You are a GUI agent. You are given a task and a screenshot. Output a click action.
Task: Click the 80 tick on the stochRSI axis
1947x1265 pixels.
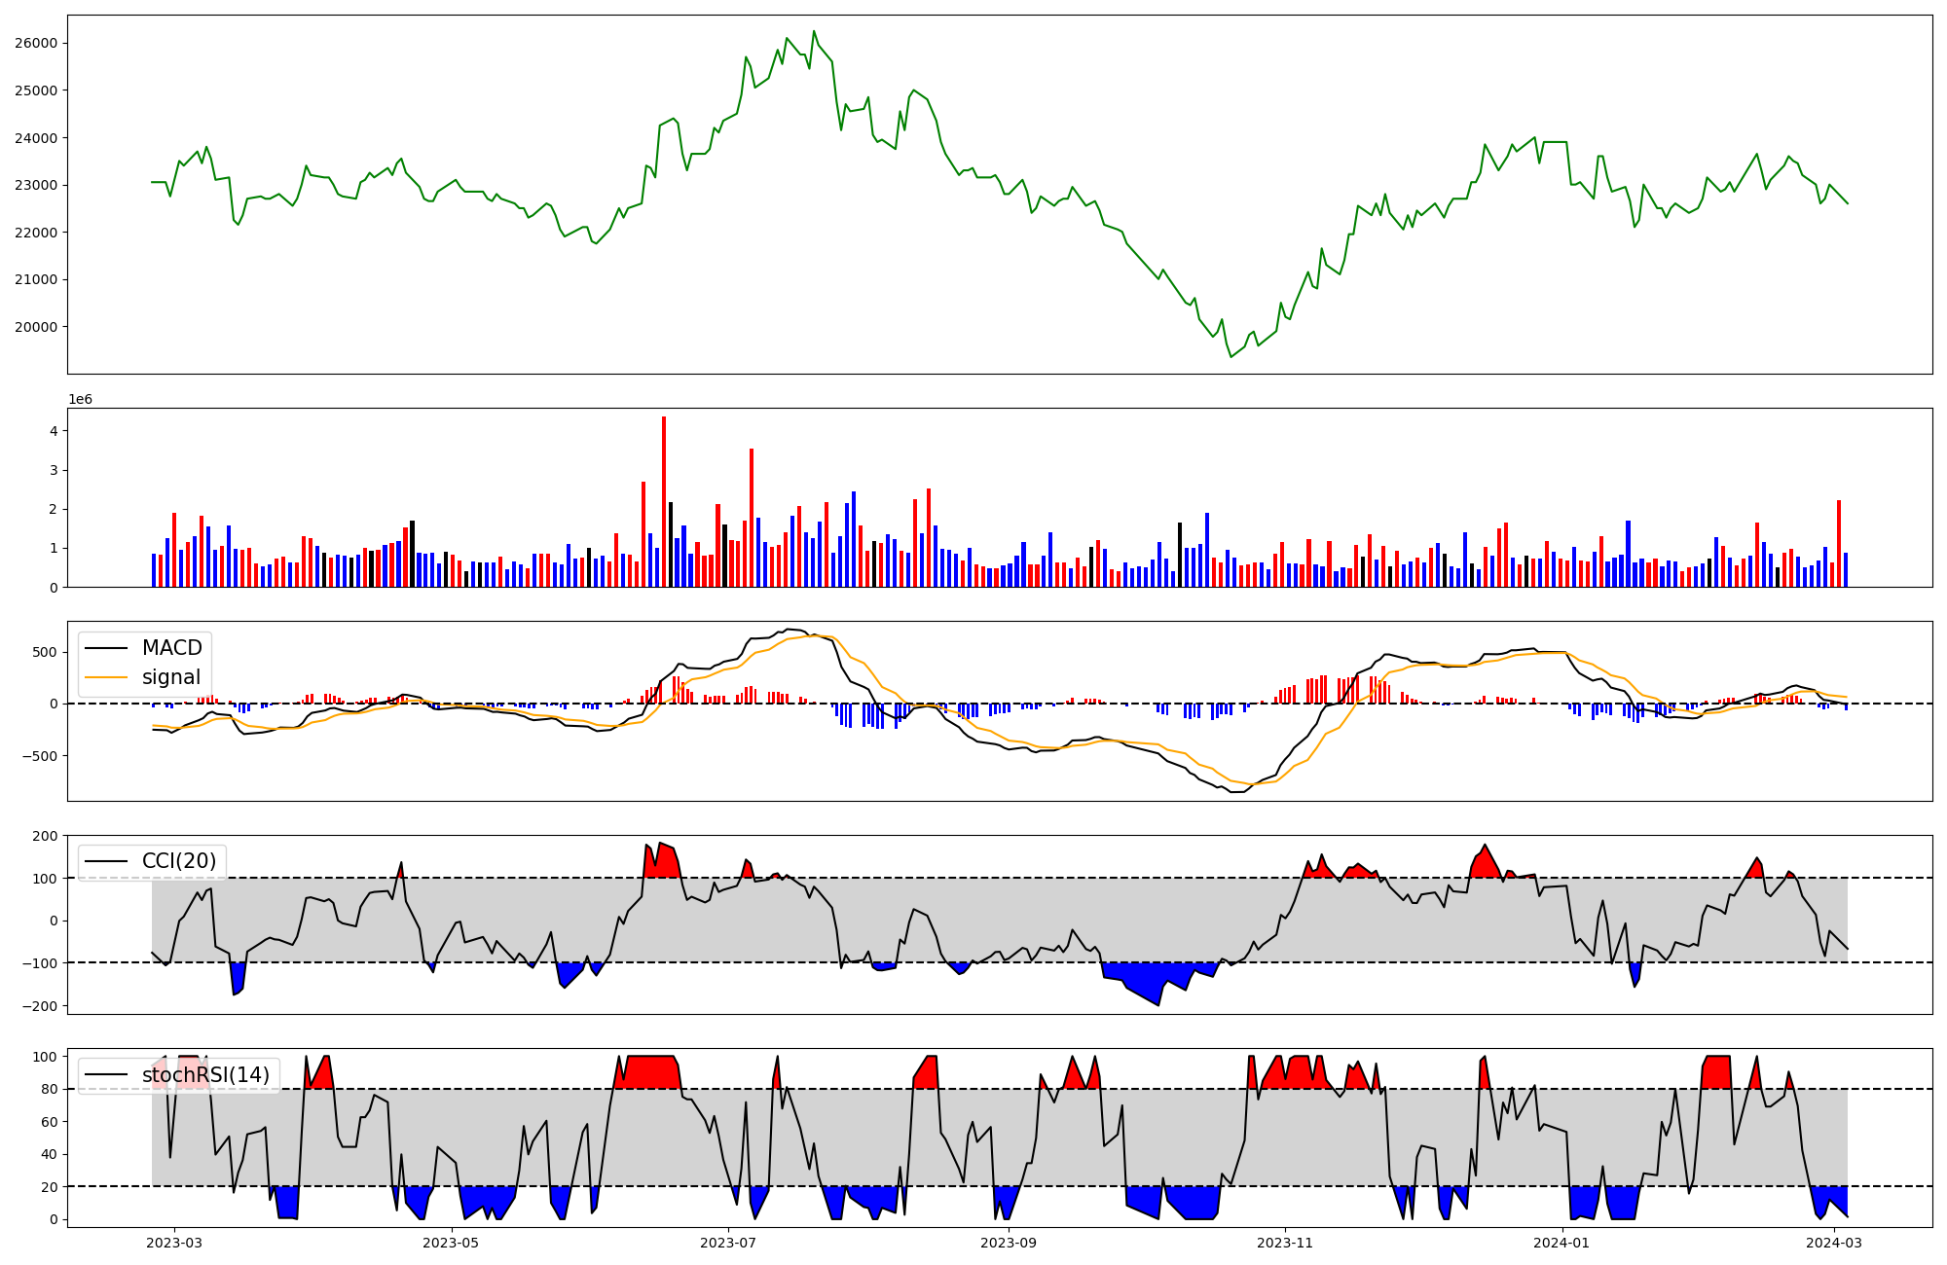click(51, 1089)
